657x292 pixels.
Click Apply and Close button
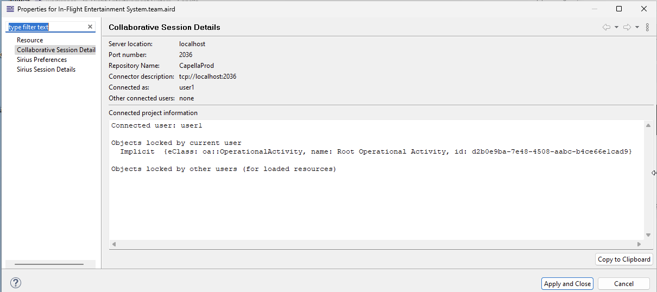567,283
